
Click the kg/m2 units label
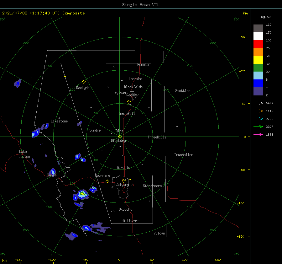click(266, 17)
